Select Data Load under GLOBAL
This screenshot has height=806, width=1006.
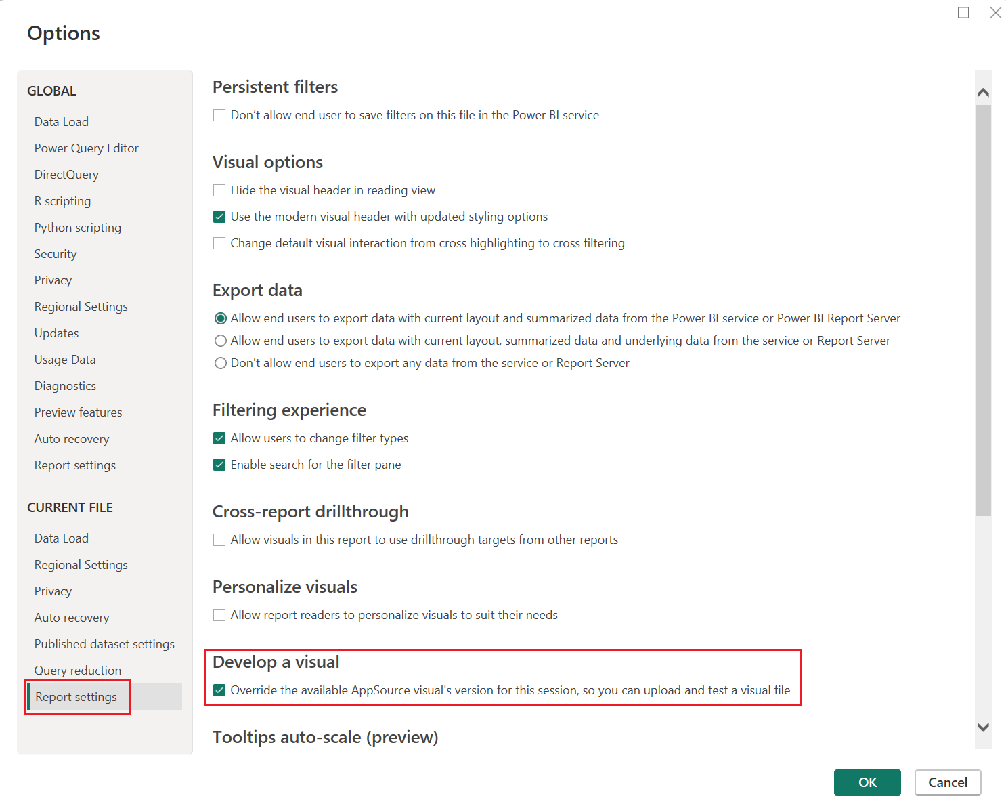[61, 121]
